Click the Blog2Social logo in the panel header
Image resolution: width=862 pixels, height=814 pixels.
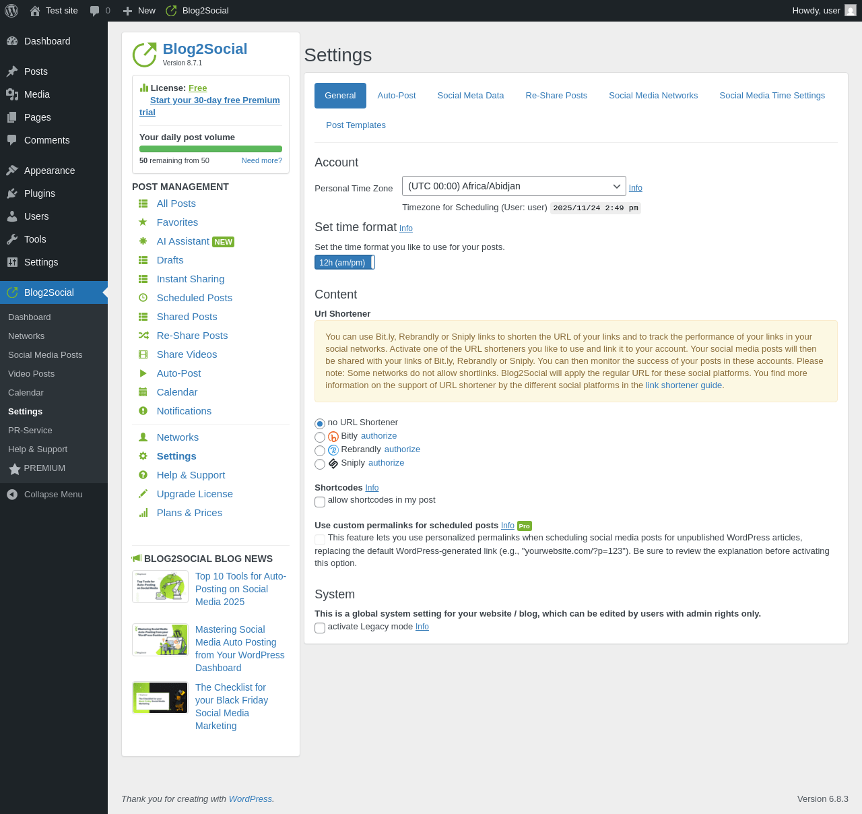[x=144, y=55]
